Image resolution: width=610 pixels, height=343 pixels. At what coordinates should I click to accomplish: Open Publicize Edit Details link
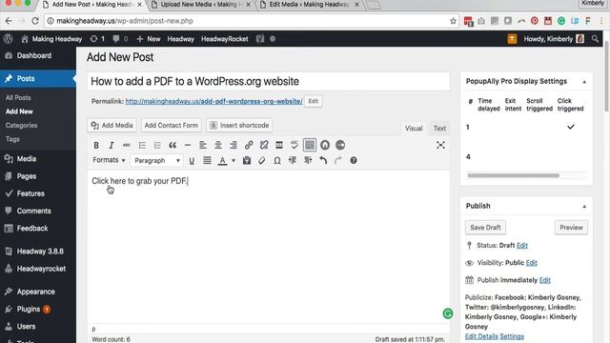[481, 336]
